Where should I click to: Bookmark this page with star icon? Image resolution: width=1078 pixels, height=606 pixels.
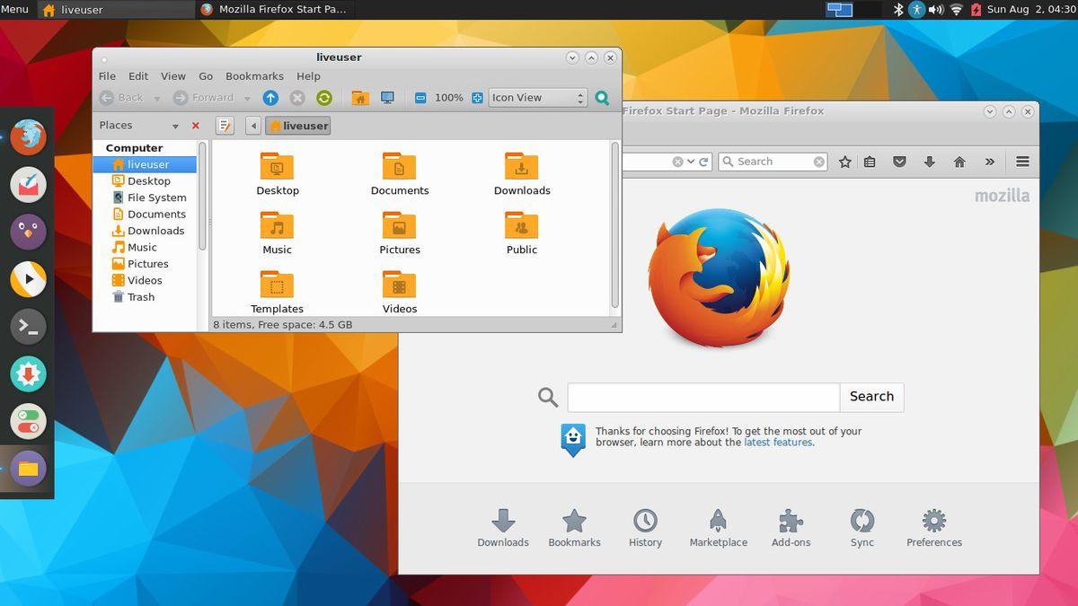(845, 162)
